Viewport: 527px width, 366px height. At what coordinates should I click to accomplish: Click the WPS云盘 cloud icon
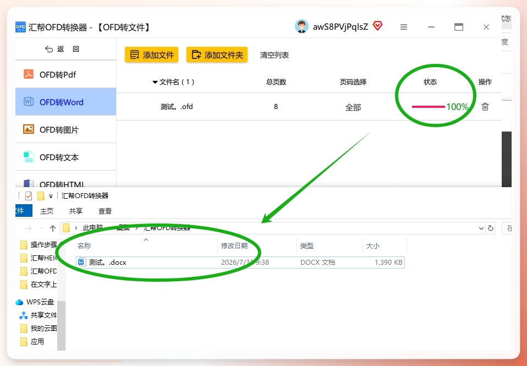pos(19,302)
